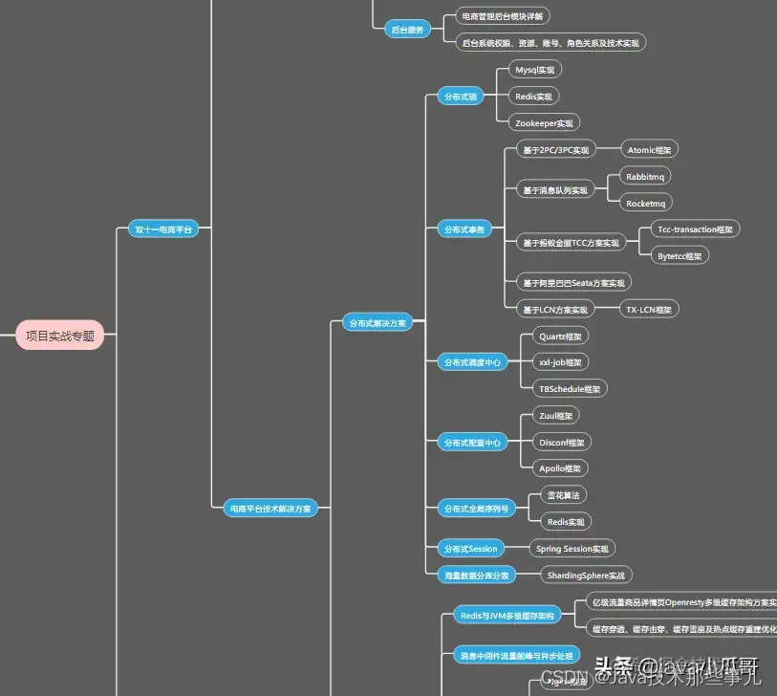This screenshot has height=696, width=777.
Task: Click the 基于蚂蚁金服TCC方案实现 node
Action: 571,243
